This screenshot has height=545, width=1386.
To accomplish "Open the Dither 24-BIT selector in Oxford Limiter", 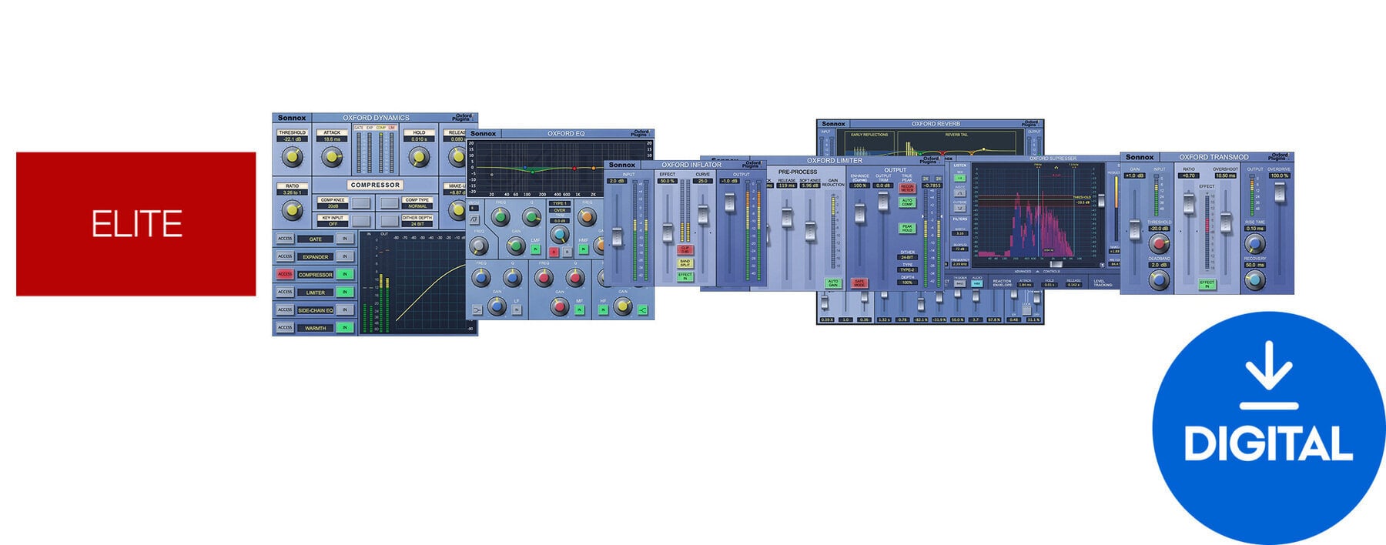I will tap(907, 257).
